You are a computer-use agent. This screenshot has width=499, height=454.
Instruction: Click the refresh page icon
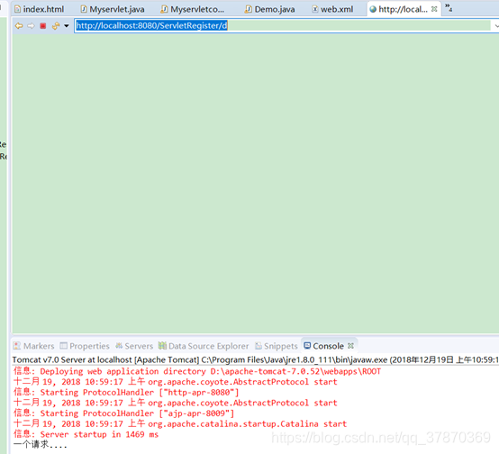pyautogui.click(x=56, y=26)
